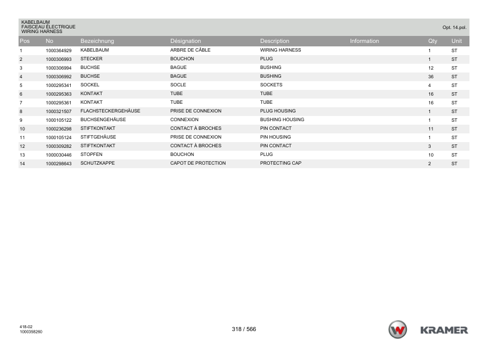Click the red Kramer circle logo emblem
Image resolution: width=488 pixels, height=345 pixels.
[398, 329]
